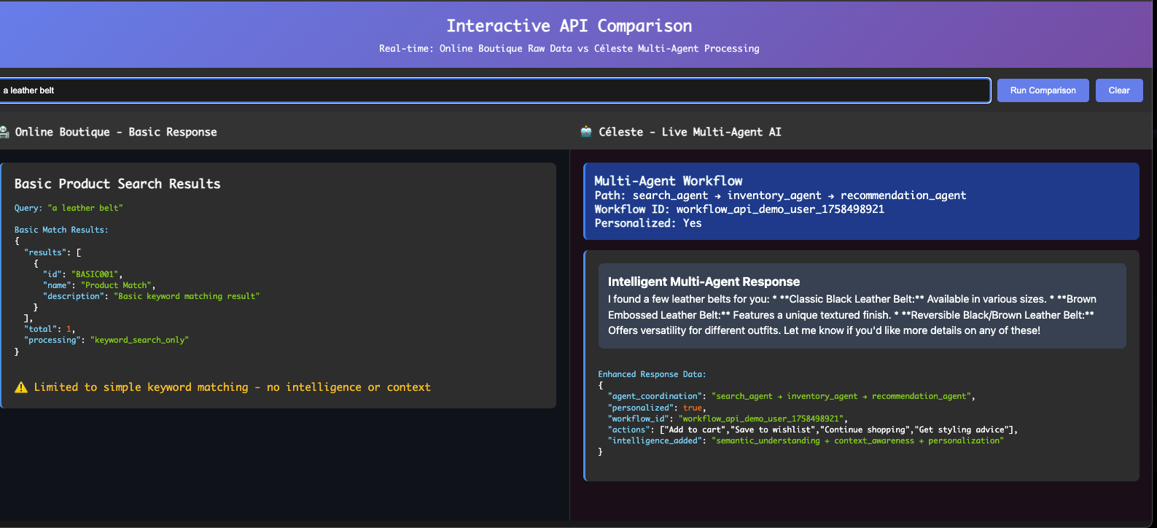Click the Run Comparison button
This screenshot has height=528, width=1157.
point(1043,90)
